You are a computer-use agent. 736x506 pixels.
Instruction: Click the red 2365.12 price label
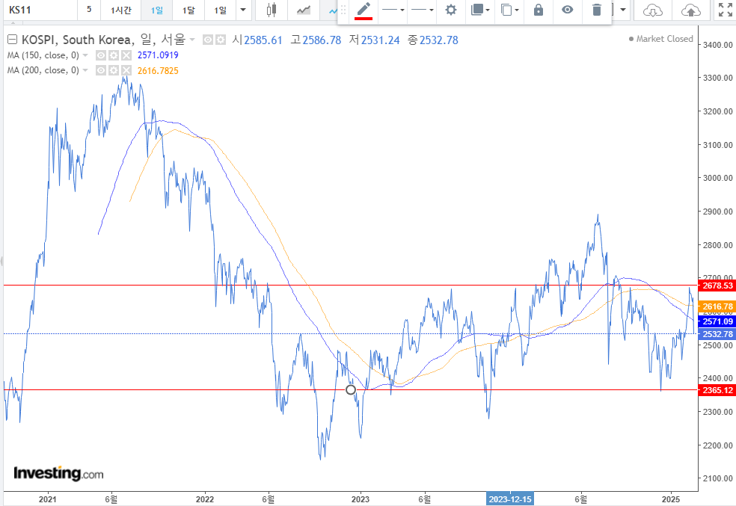click(x=717, y=390)
